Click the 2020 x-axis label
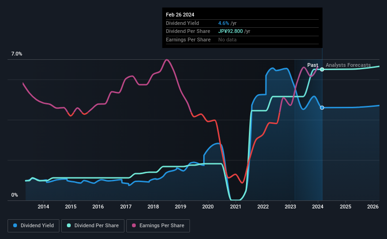This screenshot has height=239, width=387. pos(208,207)
